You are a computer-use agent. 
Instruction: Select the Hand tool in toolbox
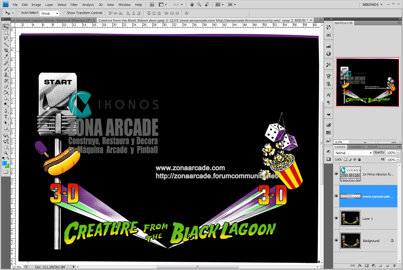click(x=6, y=147)
